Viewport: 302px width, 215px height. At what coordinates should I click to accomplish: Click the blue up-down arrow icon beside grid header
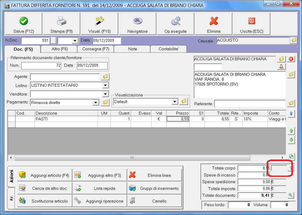291,113
